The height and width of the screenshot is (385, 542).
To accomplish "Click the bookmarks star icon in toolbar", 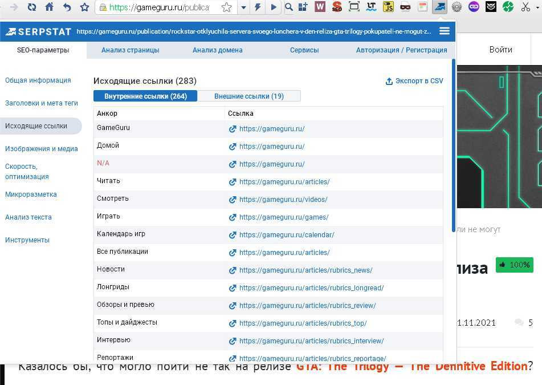I will pyautogui.click(x=84, y=7).
